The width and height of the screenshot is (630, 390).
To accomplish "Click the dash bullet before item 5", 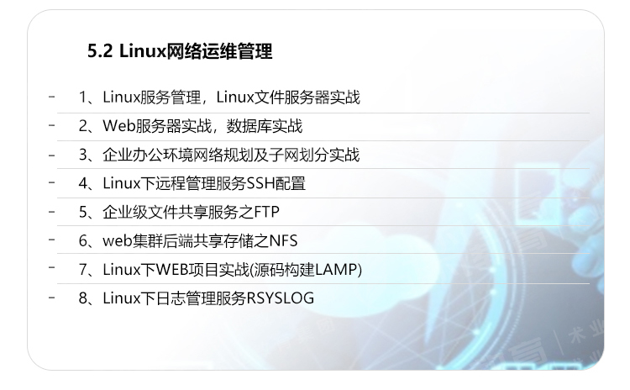I will [52, 212].
